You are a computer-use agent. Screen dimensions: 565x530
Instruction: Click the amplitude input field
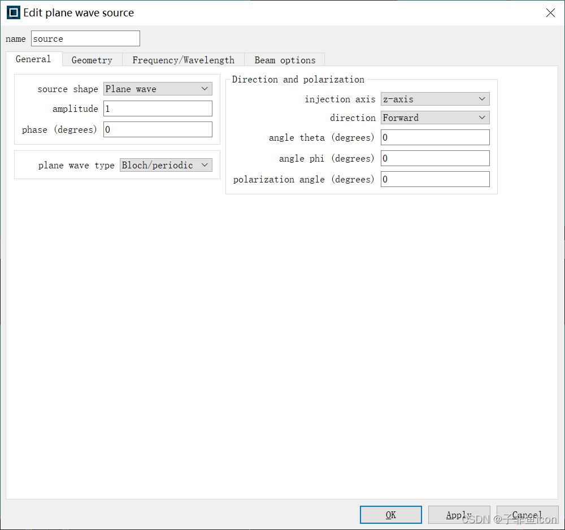[158, 108]
